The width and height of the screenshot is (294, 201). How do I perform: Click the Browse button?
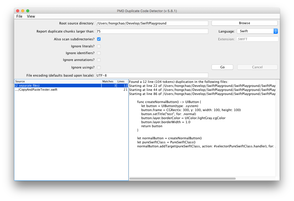pyautogui.click(x=245, y=23)
